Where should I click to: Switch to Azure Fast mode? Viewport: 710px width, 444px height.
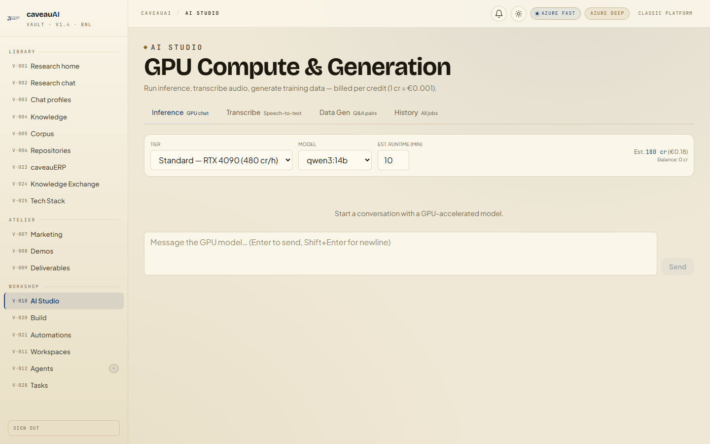coord(556,13)
